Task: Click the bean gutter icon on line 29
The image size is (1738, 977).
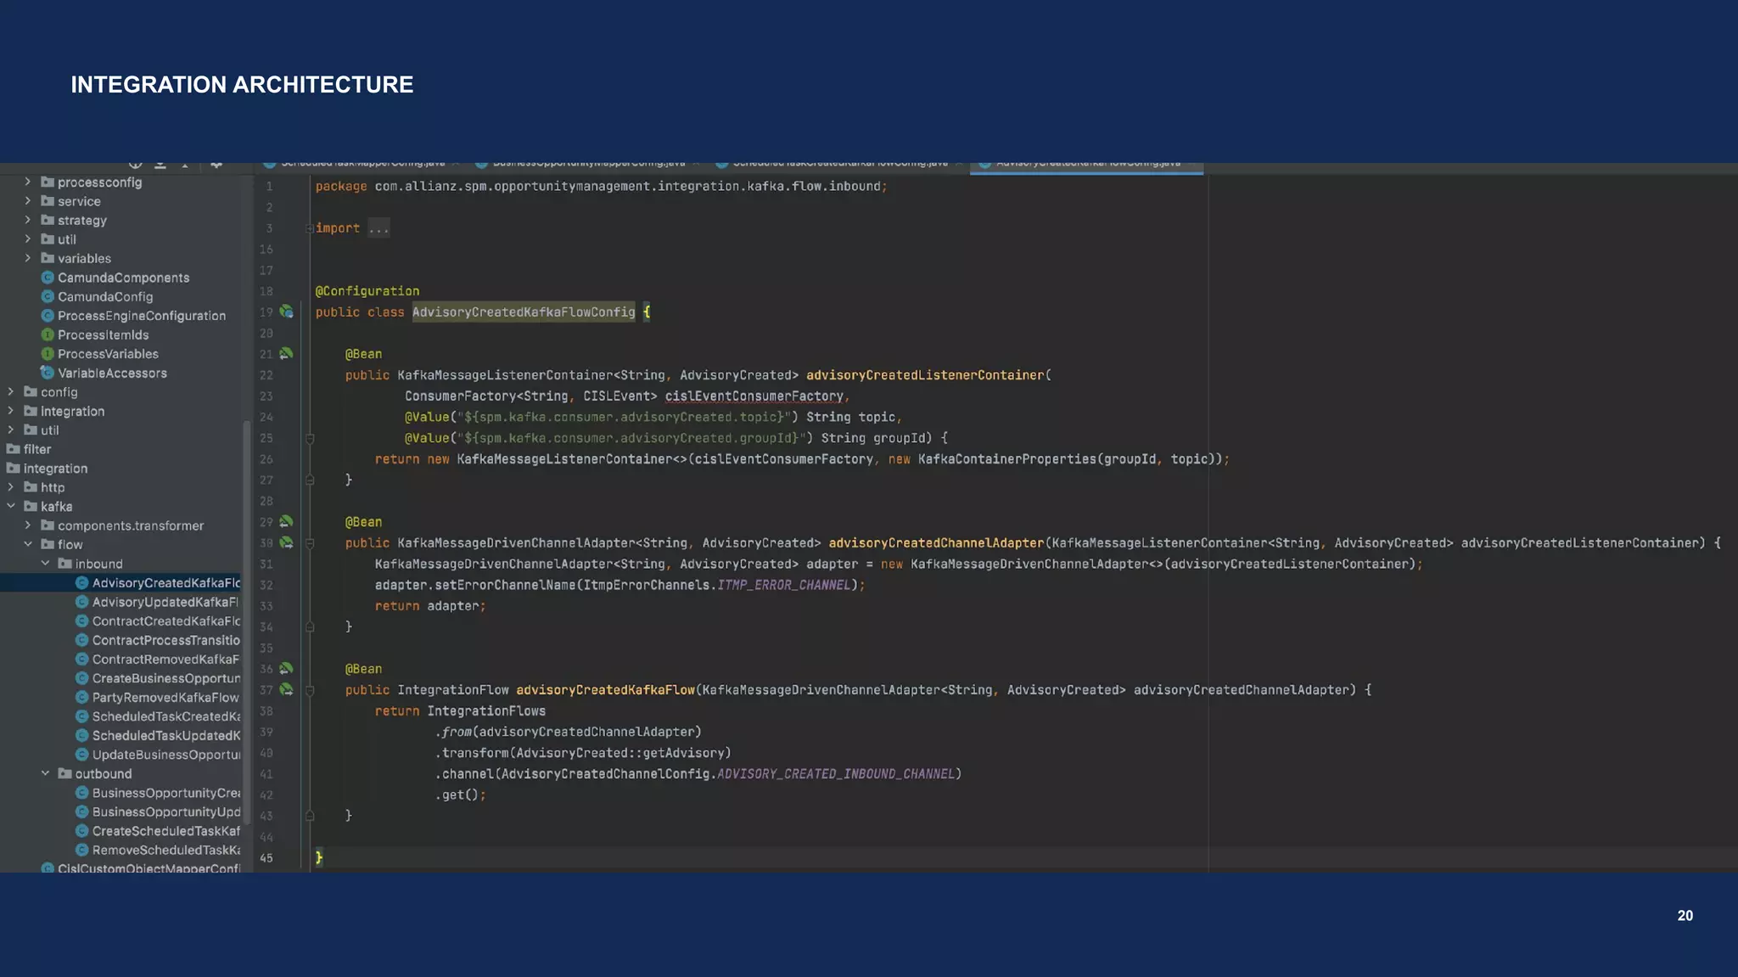Action: click(x=287, y=522)
